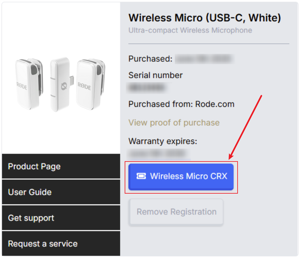The width and height of the screenshot is (301, 260).
Task: Click the red arrow annotation
Action: [245, 128]
